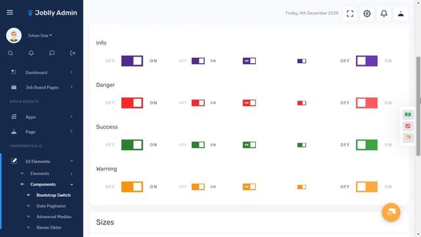The image size is (421, 237).
Task: Click the Johen Doe avatar picture
Action: point(14,35)
